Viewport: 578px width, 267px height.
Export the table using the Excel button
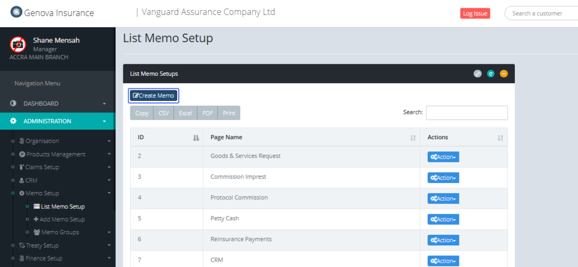coord(185,113)
